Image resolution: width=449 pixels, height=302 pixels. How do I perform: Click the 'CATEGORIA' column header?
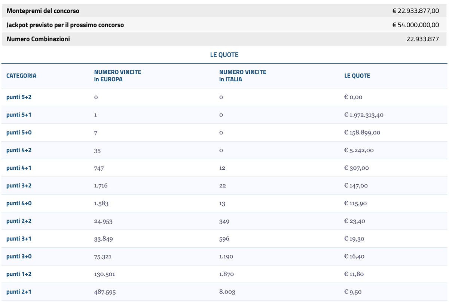[x=21, y=76]
